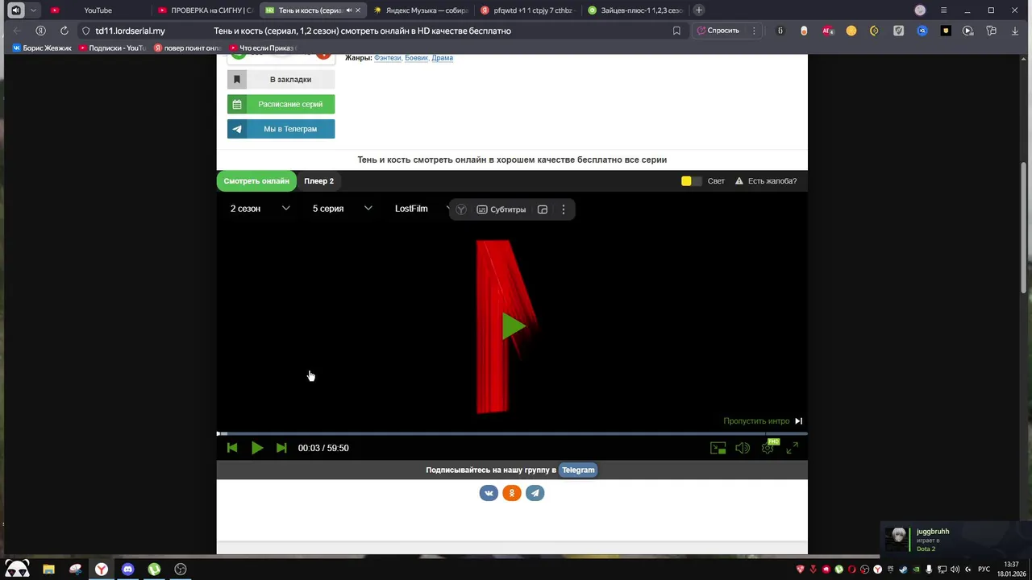Screen dimensions: 1032x580
Task: Open uTorrent from the taskbar
Action: 154,570
